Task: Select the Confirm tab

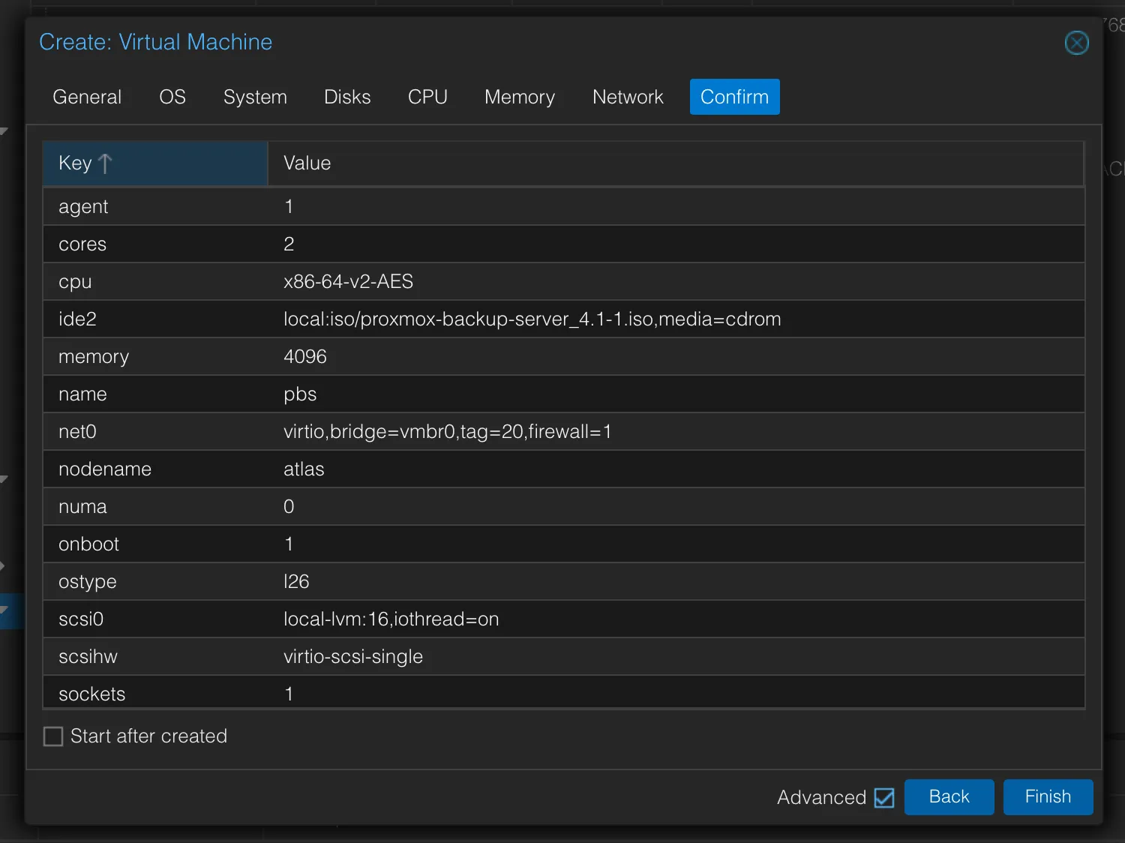Action: coord(735,97)
